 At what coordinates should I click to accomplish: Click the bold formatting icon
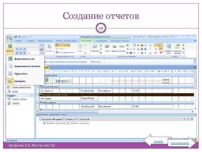coord(17,49)
